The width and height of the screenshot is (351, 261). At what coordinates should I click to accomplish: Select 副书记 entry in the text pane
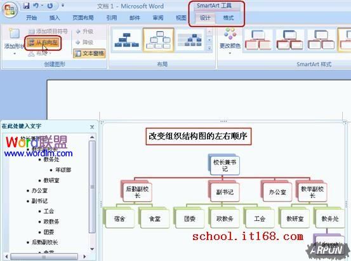[39, 201]
